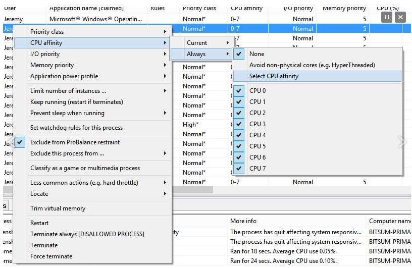Expand Less common actions submenu
The image size is (412, 268).
[x=92, y=183]
